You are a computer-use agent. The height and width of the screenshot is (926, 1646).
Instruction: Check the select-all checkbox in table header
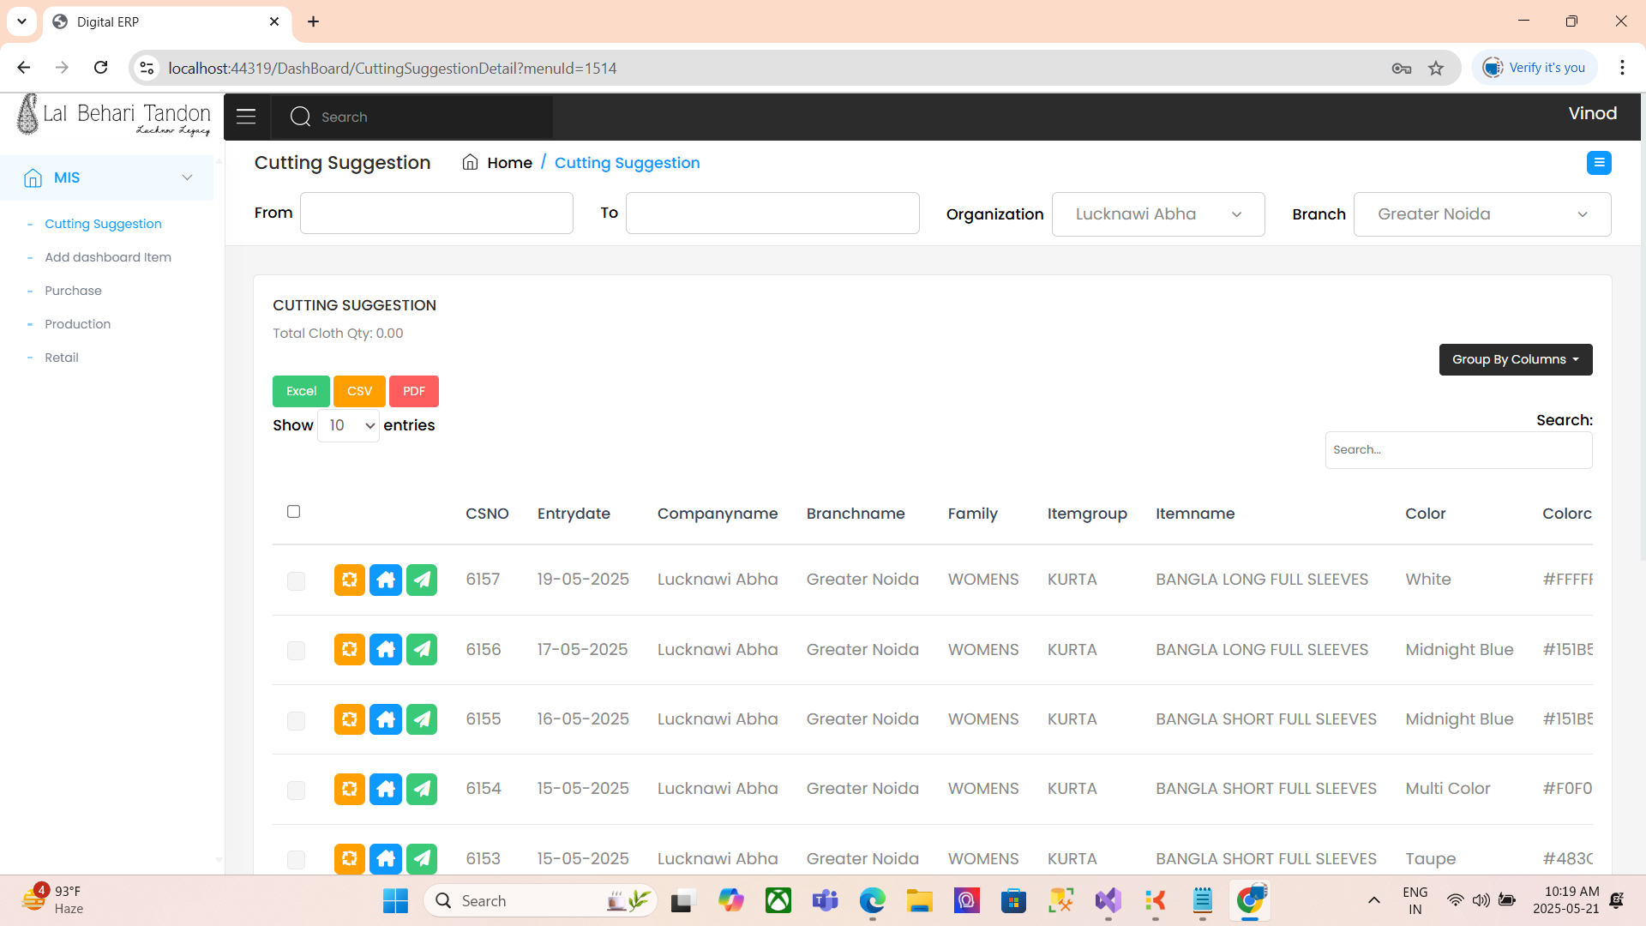pyautogui.click(x=293, y=512)
